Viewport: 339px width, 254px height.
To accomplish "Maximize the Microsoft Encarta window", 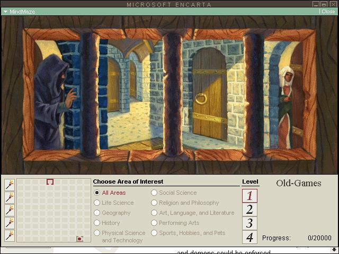I will [x=324, y=4].
